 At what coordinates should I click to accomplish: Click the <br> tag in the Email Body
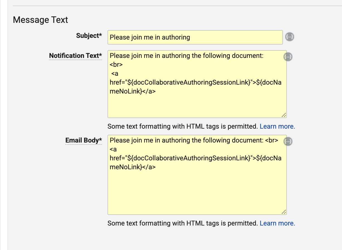pos(272,140)
